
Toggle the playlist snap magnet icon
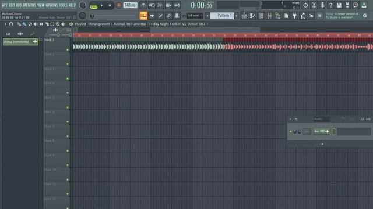tap(11, 24)
